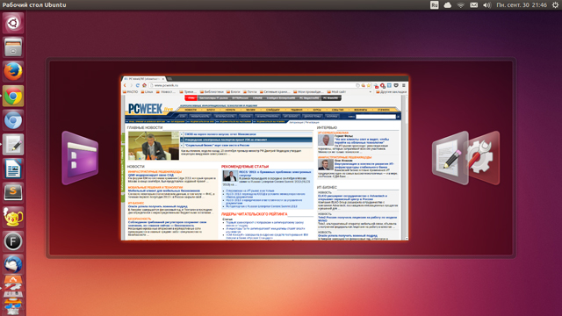Open the keyboard layout Ru indicator

[x=434, y=5]
